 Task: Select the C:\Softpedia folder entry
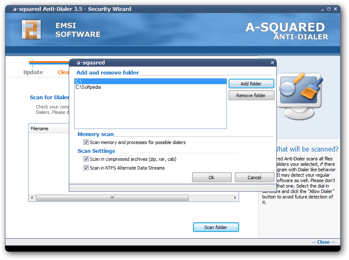tap(151, 87)
